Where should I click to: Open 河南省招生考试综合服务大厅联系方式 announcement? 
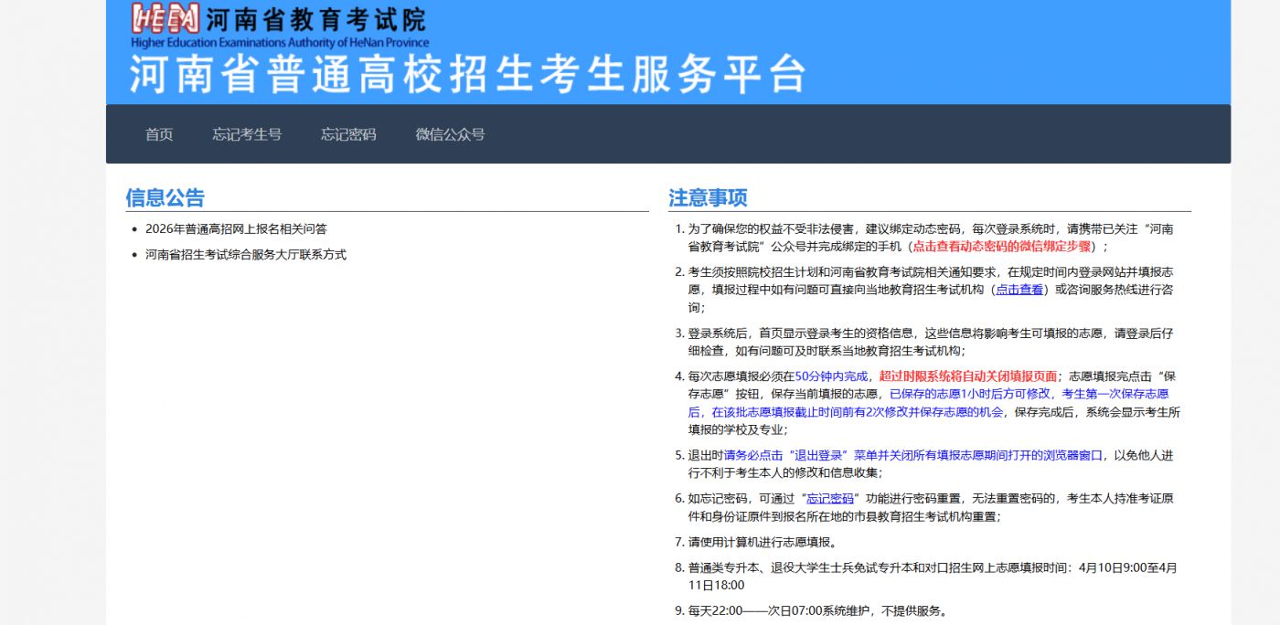pos(246,255)
